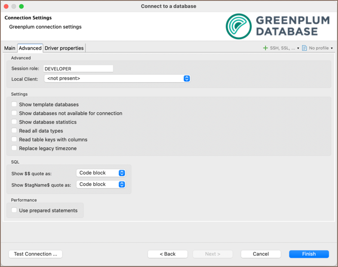Viewport: 338px width, 267px height.
Task: Open the Driver properties tab
Action: [x=64, y=48]
